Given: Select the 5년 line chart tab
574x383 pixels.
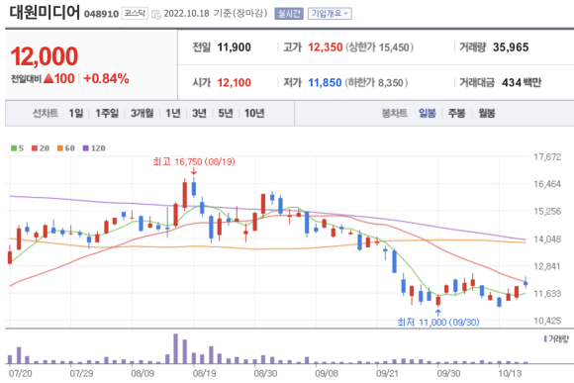Looking at the screenshot, I should point(226,113).
